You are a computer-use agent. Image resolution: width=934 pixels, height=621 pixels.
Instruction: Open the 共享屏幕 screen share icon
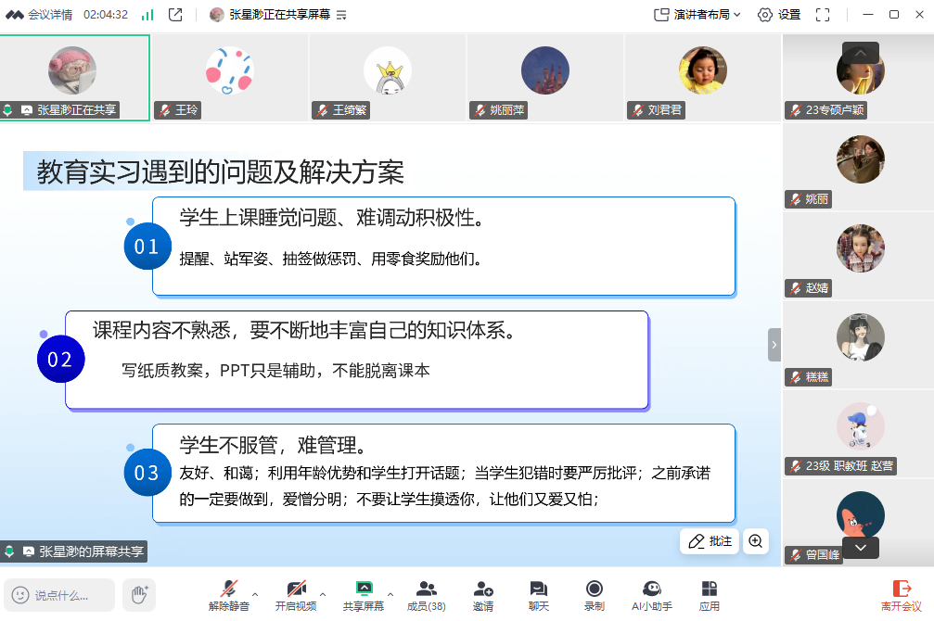364,589
